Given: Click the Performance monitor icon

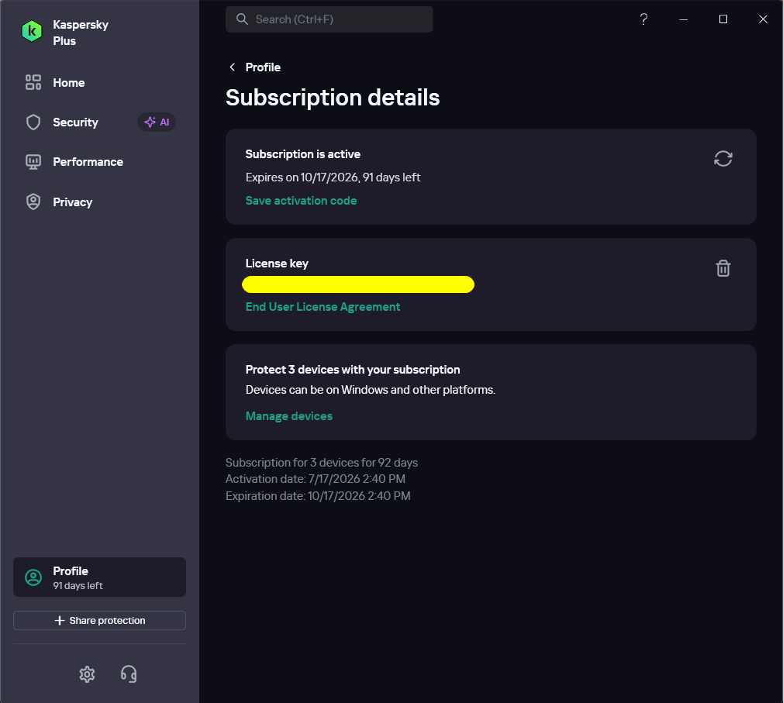Looking at the screenshot, I should [x=33, y=162].
